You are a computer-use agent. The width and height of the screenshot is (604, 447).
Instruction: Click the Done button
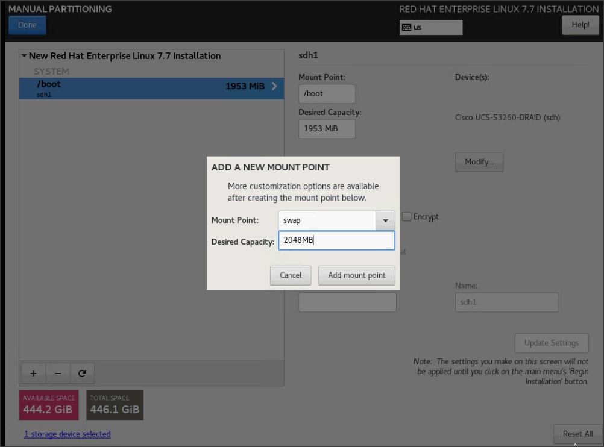click(x=27, y=25)
